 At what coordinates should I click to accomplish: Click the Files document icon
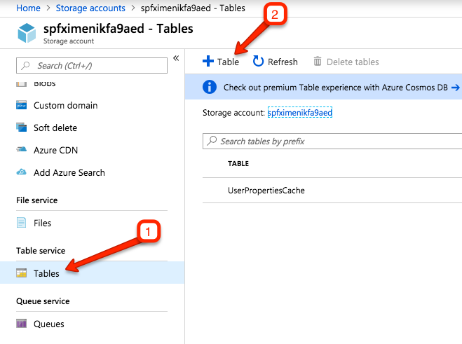[x=21, y=223]
